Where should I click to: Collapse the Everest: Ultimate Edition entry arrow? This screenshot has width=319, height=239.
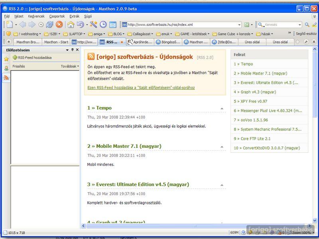222,185
